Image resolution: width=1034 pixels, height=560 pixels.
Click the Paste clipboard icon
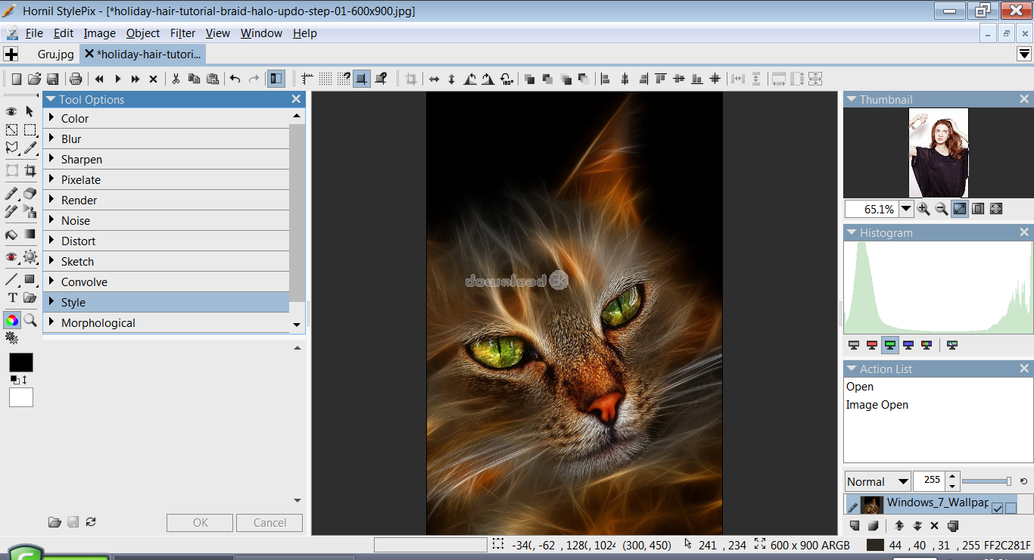(x=213, y=79)
